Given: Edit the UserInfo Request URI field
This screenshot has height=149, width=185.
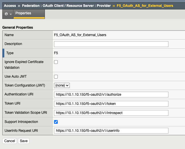Looking at the screenshot, I should (x=111, y=131).
